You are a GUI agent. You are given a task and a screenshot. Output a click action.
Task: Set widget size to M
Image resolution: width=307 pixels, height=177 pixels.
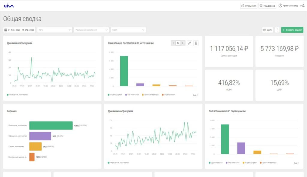point(178,43)
